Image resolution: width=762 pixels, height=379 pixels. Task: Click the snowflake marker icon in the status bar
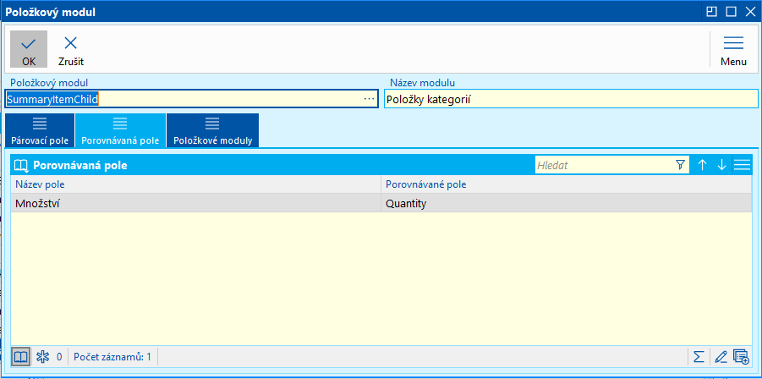pos(43,357)
